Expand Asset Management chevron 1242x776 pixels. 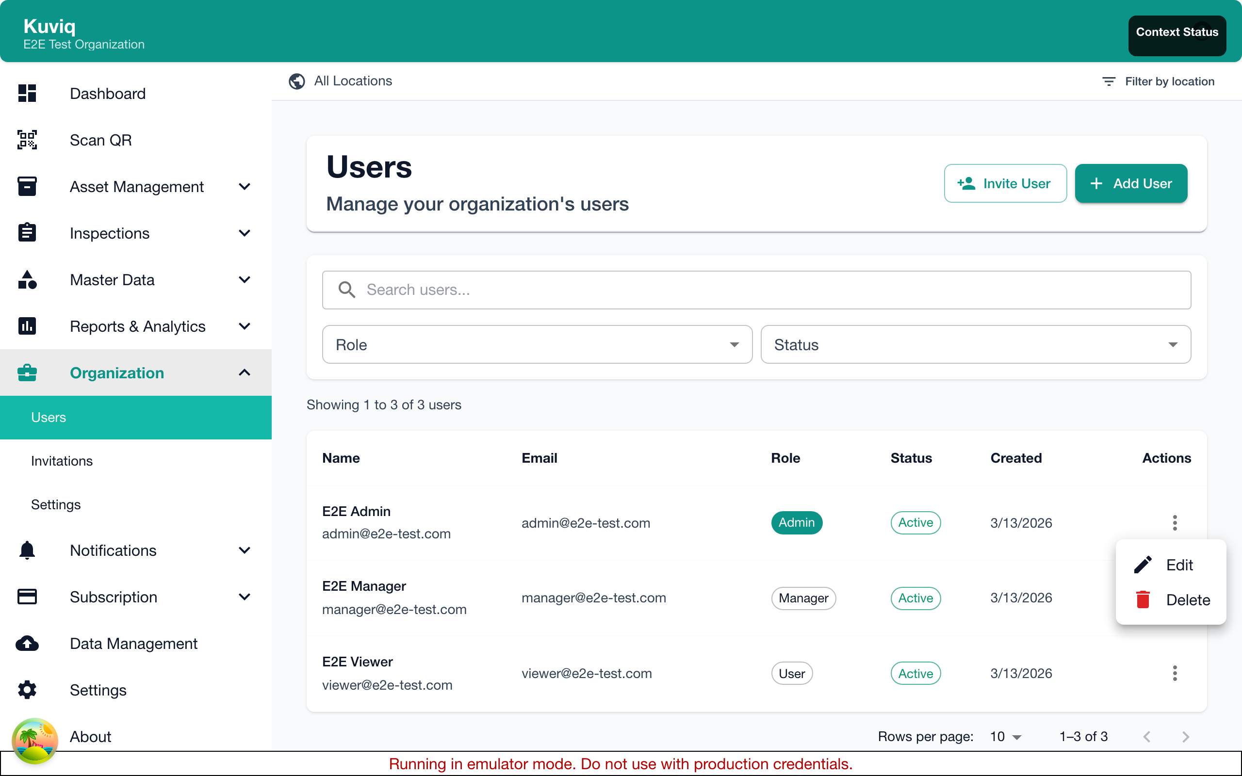[x=245, y=186]
